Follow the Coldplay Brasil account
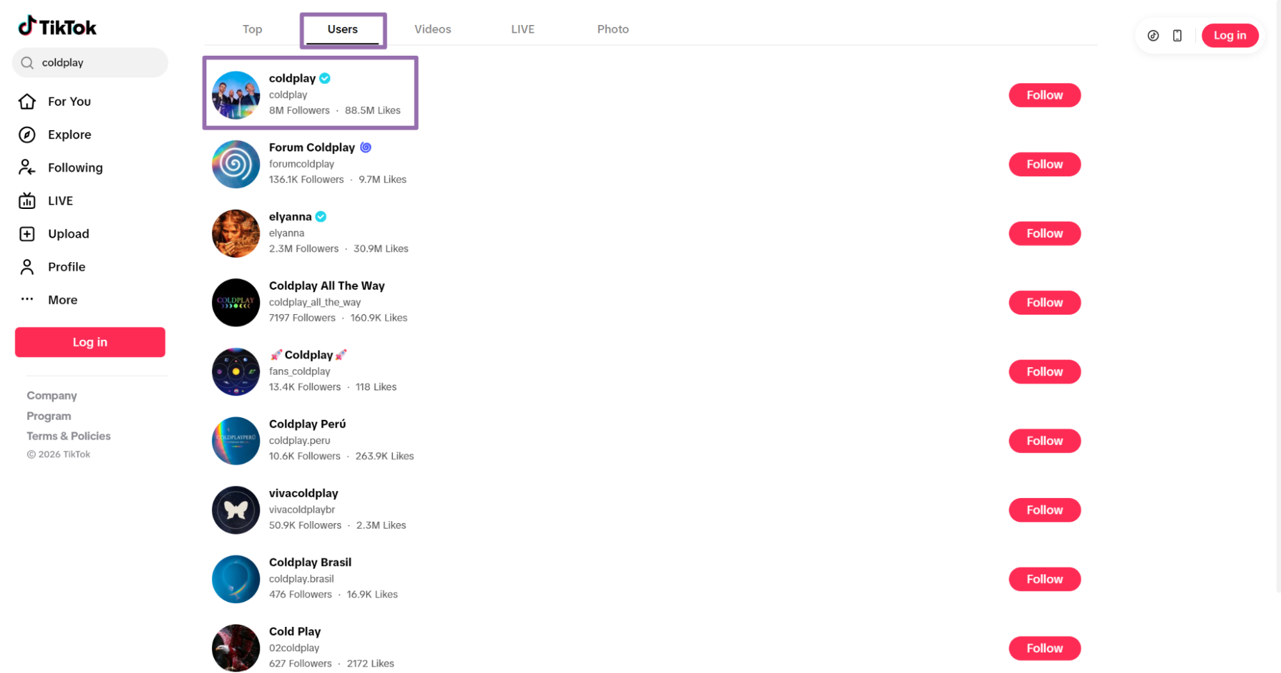This screenshot has height=673, width=1281. point(1045,579)
